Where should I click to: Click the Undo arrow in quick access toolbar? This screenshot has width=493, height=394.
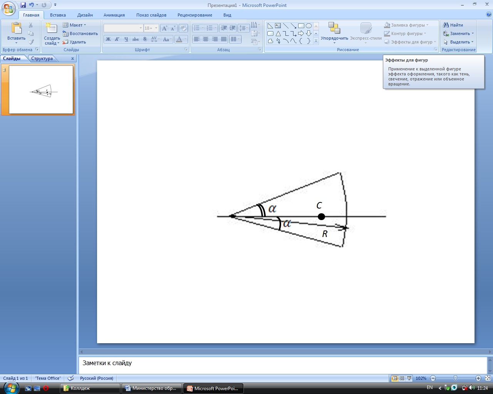tap(32, 5)
